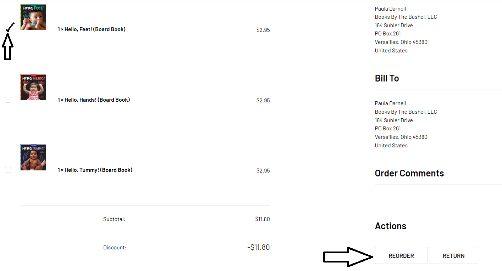The width and height of the screenshot is (502, 271).
Task: Tick the Hello, Tummy! item checkbox
Action: pos(8,170)
